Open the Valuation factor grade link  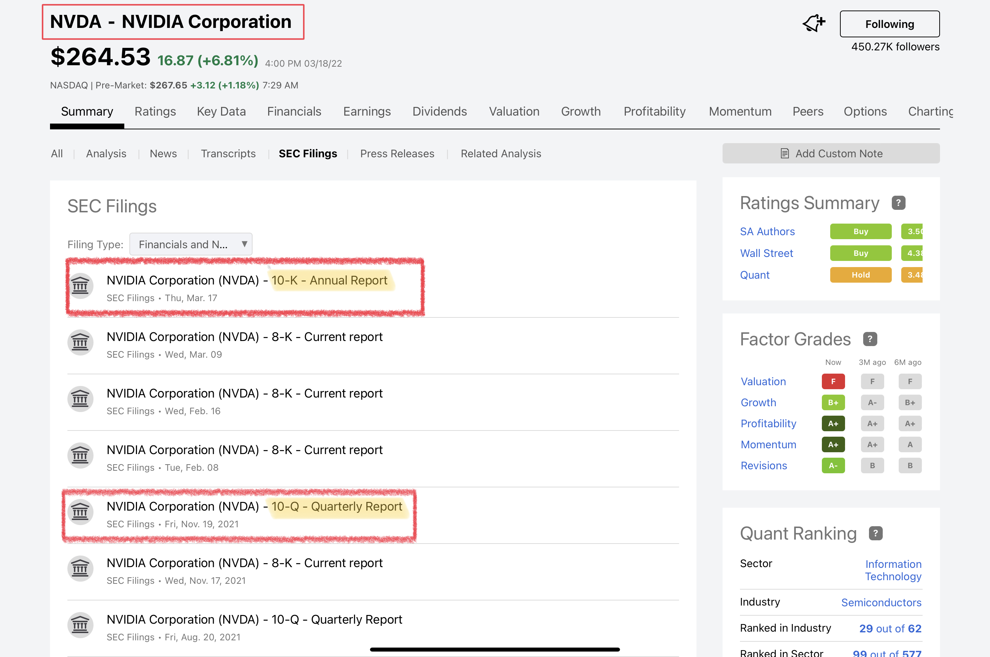[763, 381]
